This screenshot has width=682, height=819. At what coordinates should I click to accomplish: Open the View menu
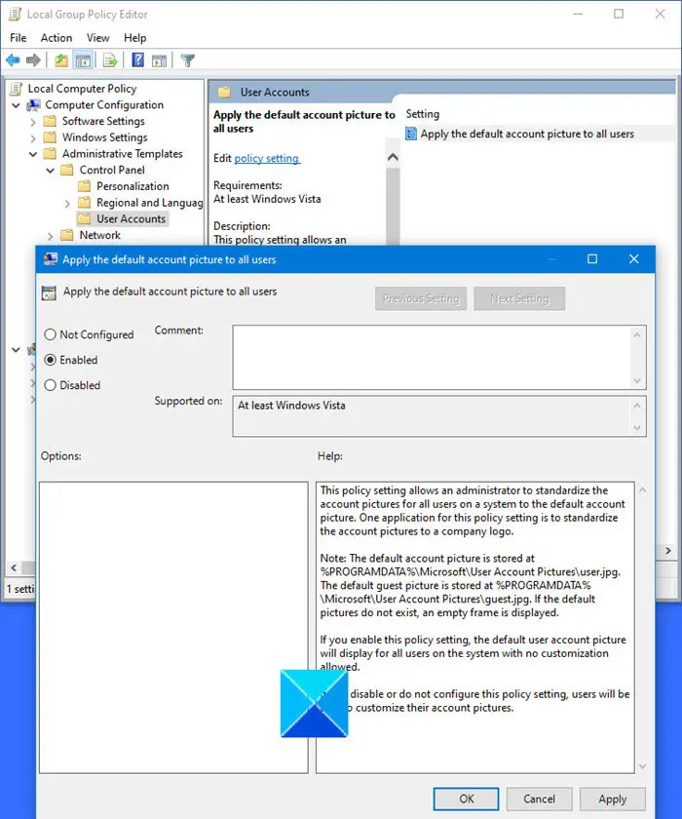[x=98, y=38]
